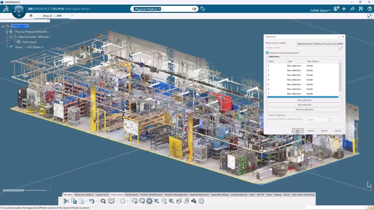Collapse the Area_A root tree node
This screenshot has width=374, height=210.
3,26
